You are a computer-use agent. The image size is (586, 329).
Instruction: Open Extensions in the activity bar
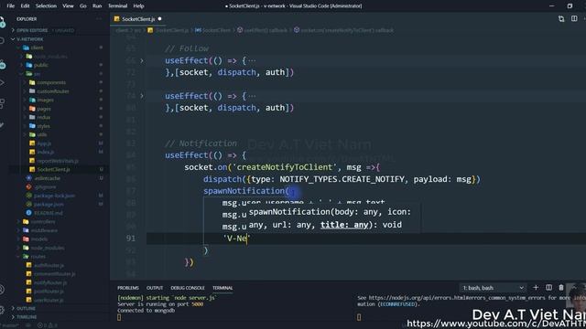click(2, 103)
